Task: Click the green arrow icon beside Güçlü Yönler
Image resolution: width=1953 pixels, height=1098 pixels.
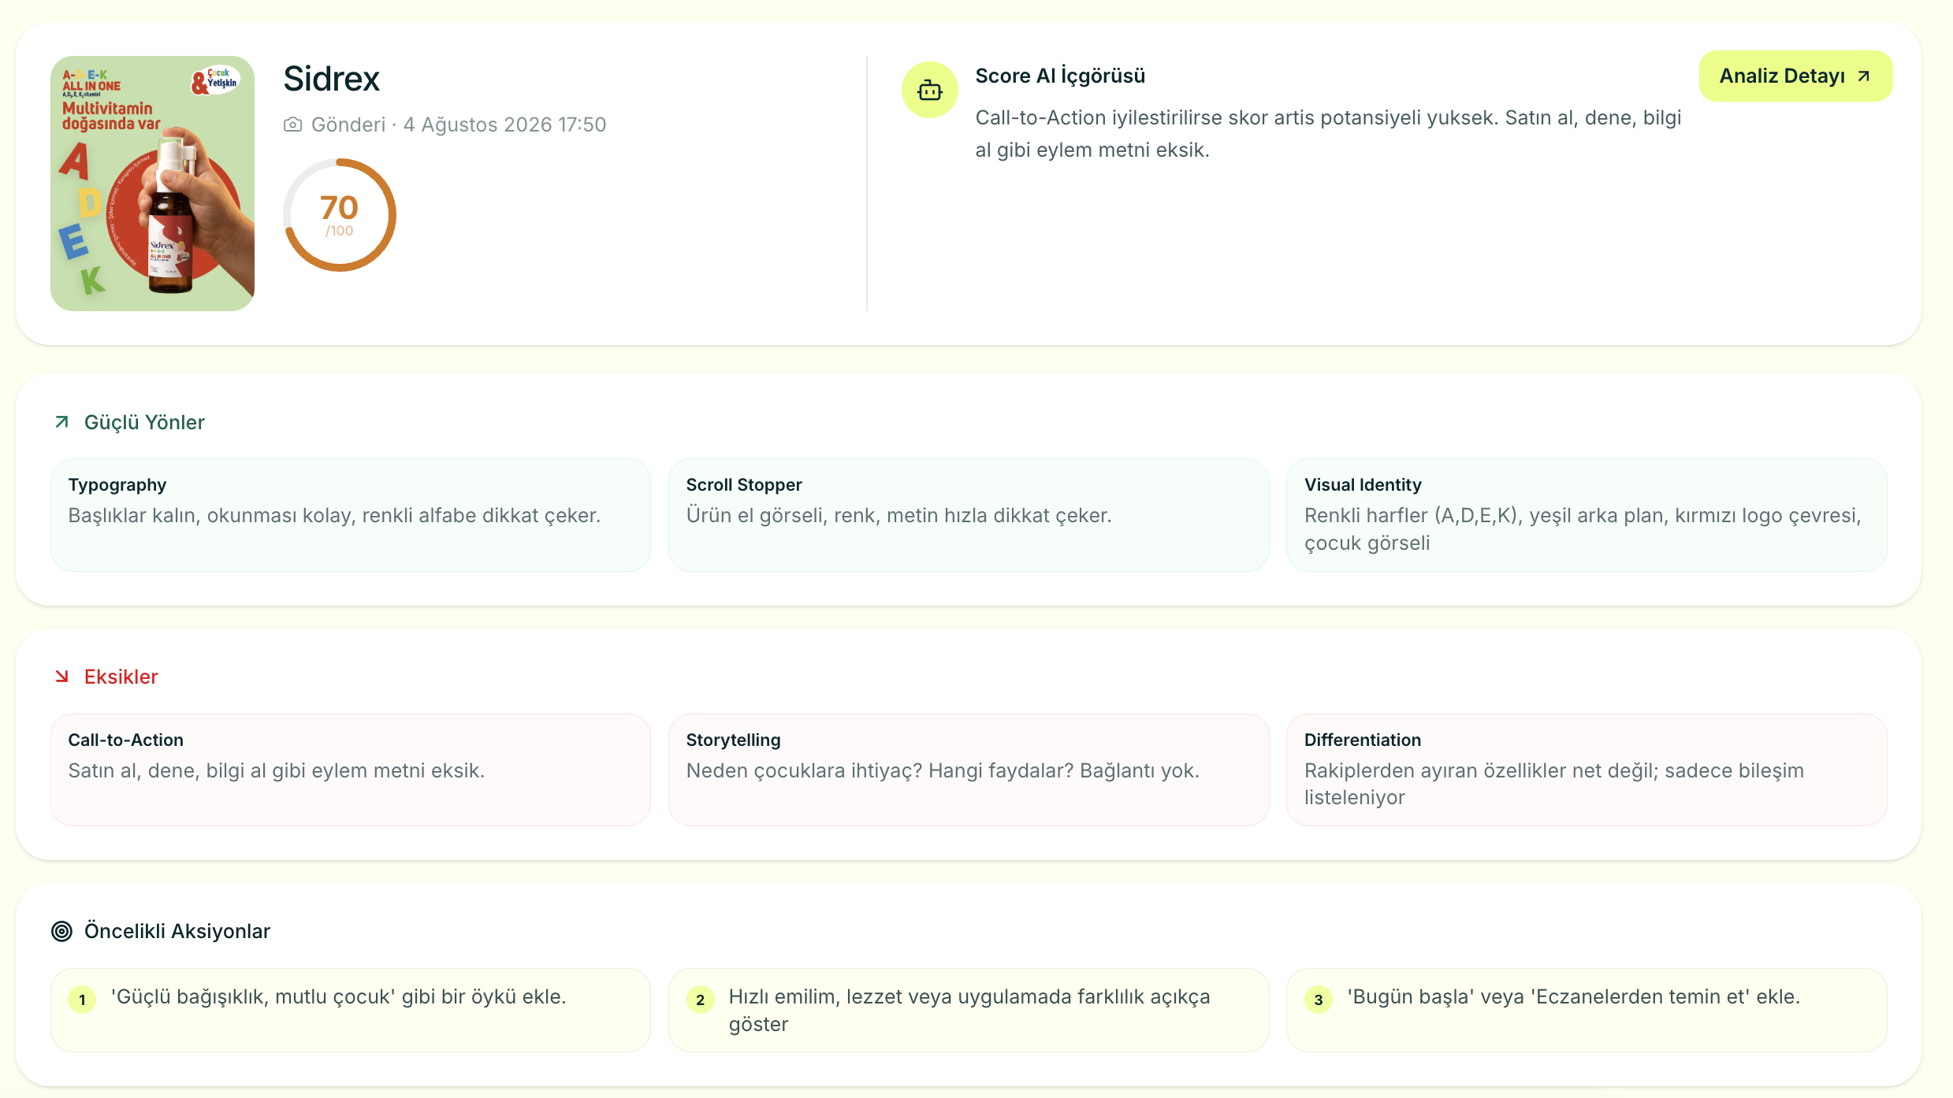Action: [61, 422]
